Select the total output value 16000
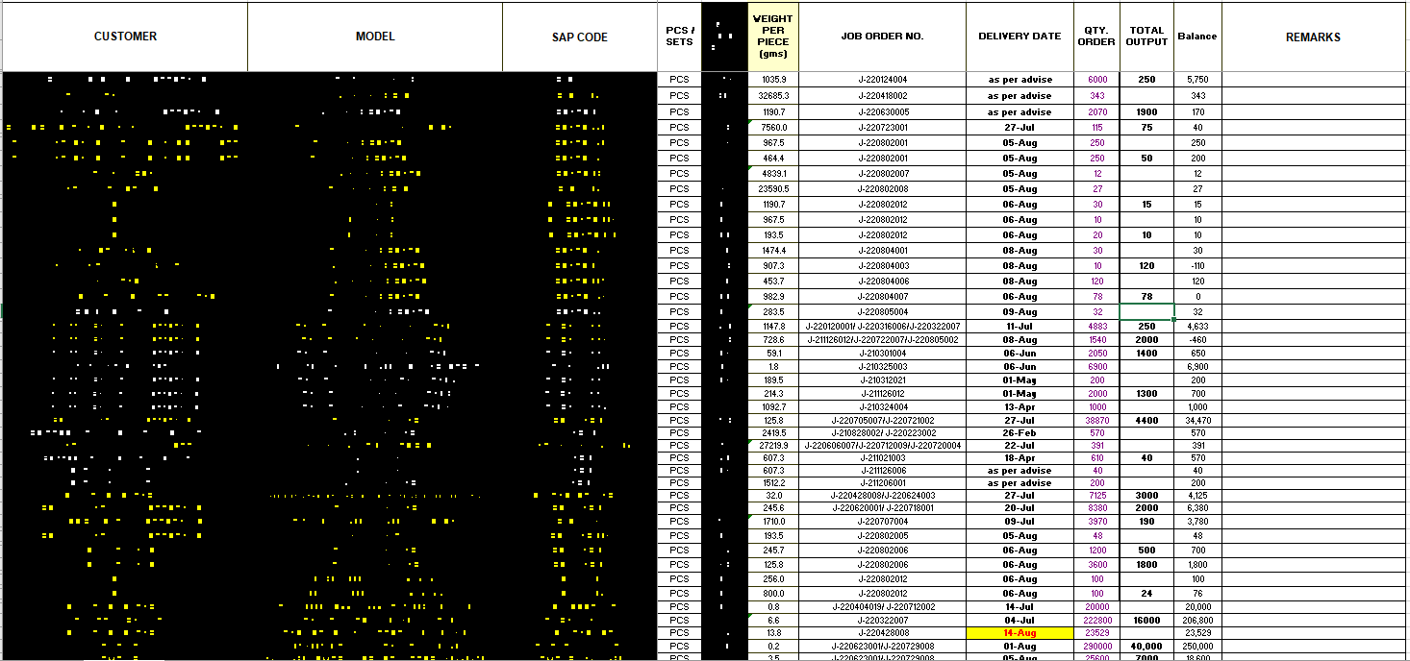The image size is (1410, 661). pos(1145,622)
